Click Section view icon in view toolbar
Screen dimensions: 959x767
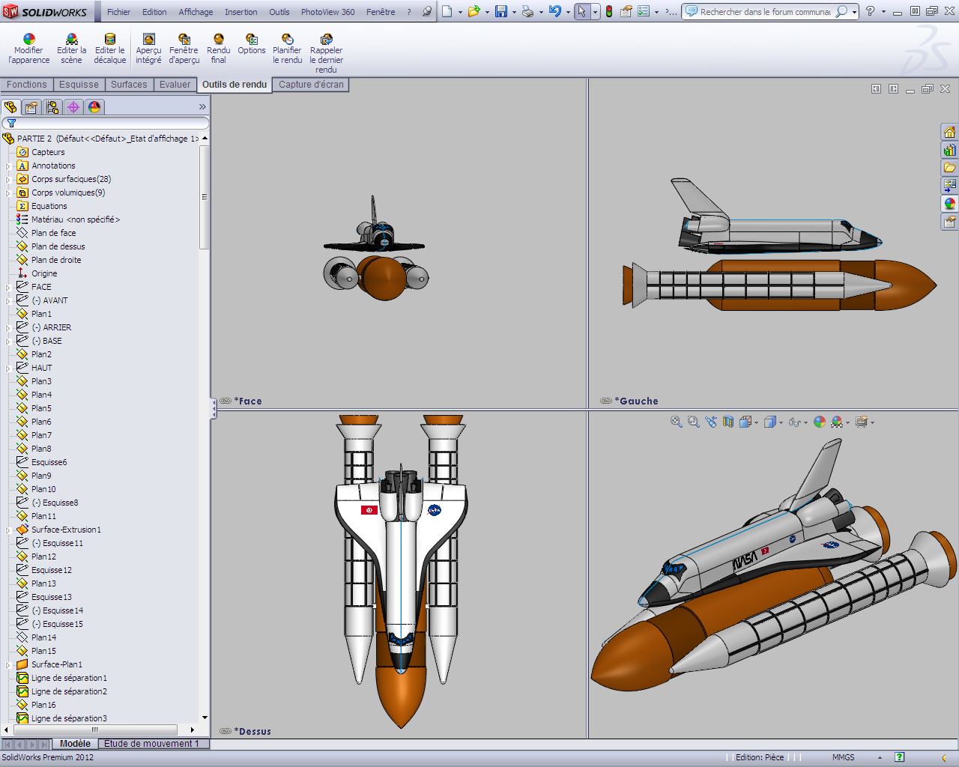(x=728, y=422)
